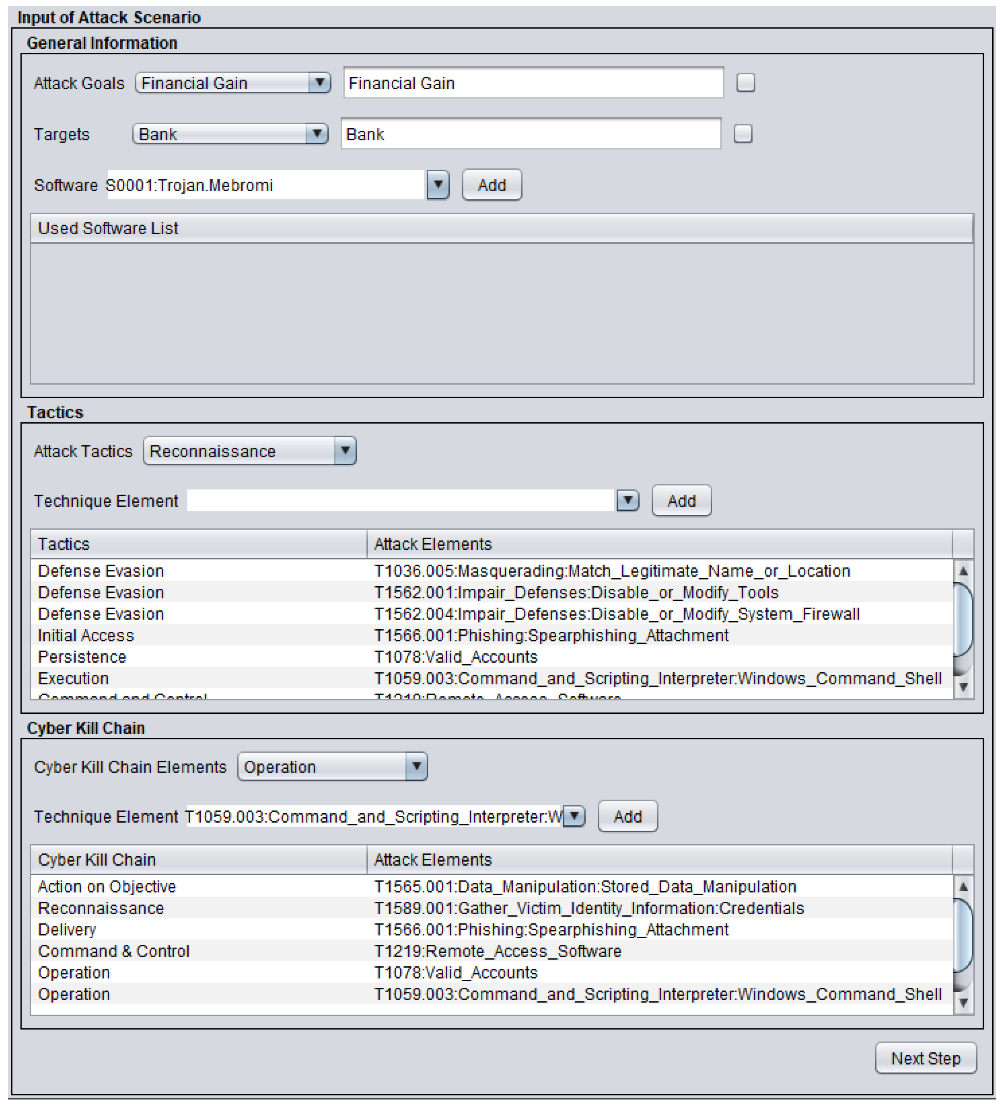Open the Targets Bank dropdown
The height and width of the screenshot is (1108, 1002).
pos(230,134)
